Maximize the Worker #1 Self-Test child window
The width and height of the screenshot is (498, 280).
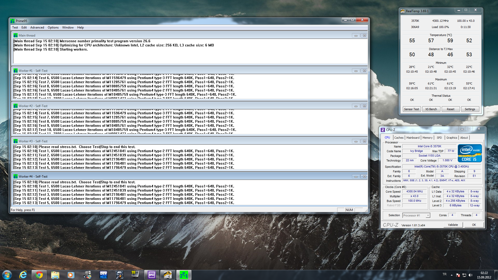364,71
